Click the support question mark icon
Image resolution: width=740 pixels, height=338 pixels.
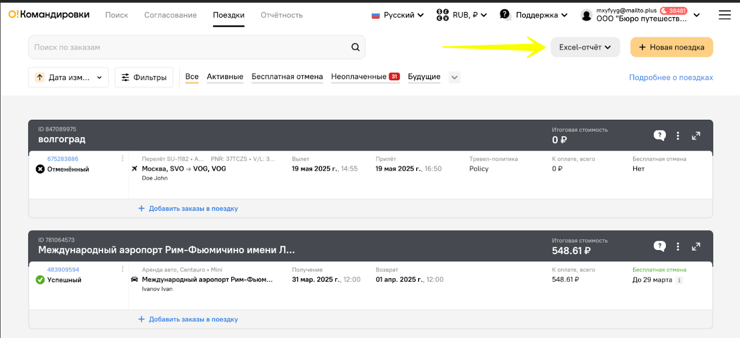point(505,14)
